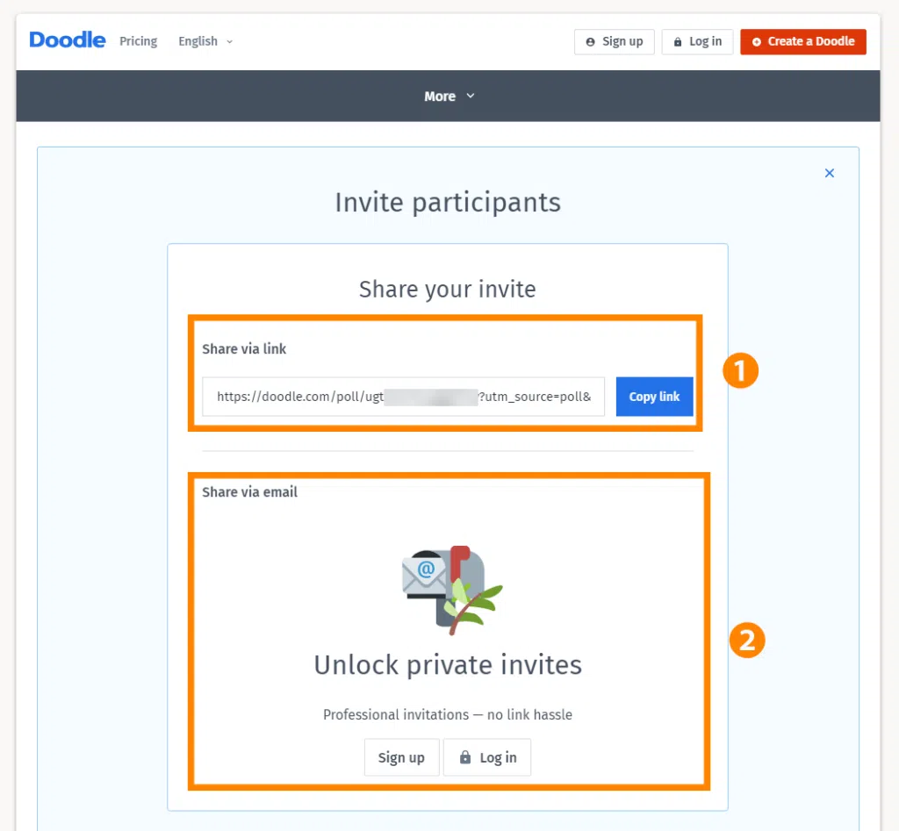Click Create a Doodle
Screen dimensions: 899x831
click(x=802, y=41)
